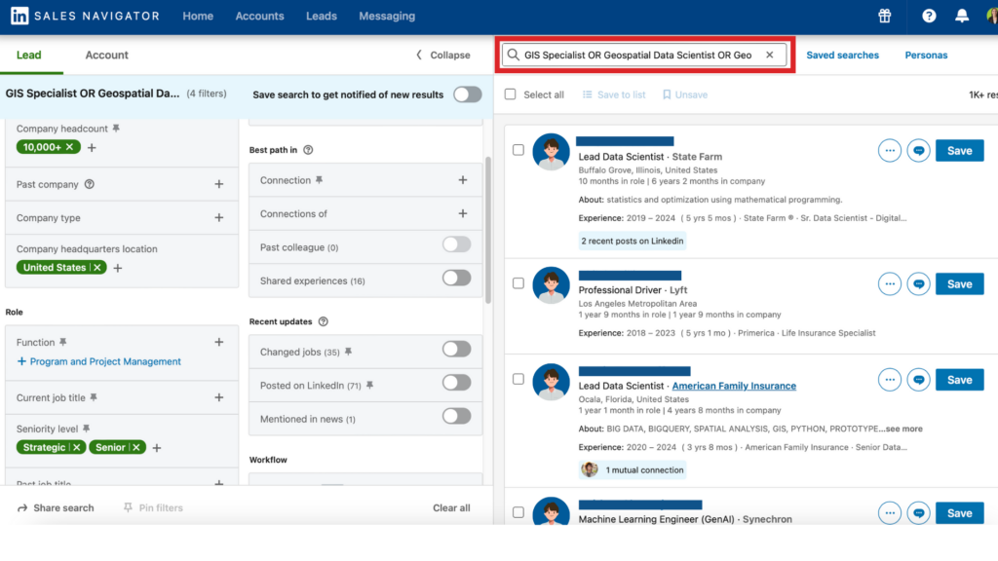Open more options for State Farm lead
This screenshot has height=561, width=998.
click(889, 151)
